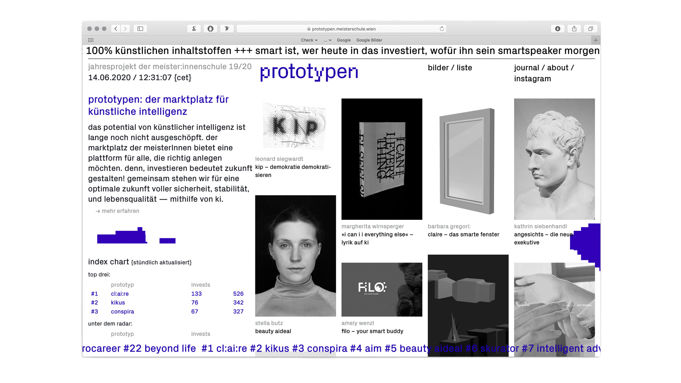Click the mehr erfahren link
681x383 pixels.
point(120,211)
